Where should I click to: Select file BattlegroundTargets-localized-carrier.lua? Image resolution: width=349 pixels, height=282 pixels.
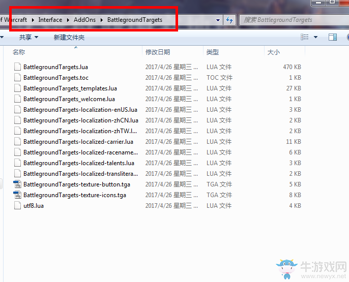(x=78, y=142)
